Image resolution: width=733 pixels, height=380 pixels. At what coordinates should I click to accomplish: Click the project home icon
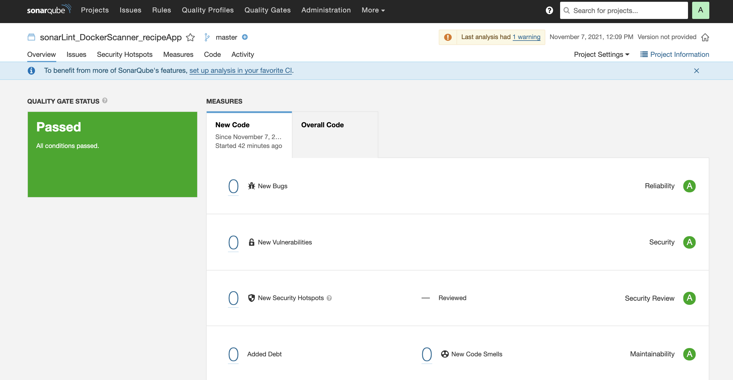(705, 37)
